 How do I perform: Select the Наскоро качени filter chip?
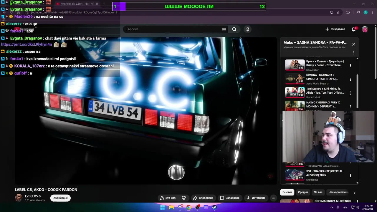click(x=338, y=192)
